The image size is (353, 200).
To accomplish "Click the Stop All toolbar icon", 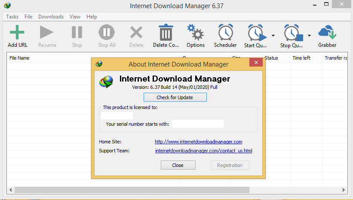I will coord(107,32).
